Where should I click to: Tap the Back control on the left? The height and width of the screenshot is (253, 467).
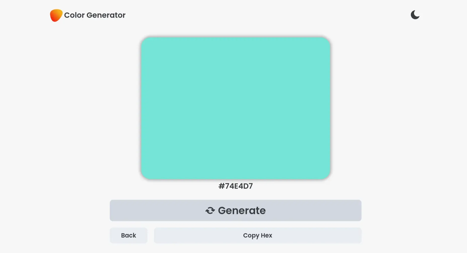click(128, 235)
